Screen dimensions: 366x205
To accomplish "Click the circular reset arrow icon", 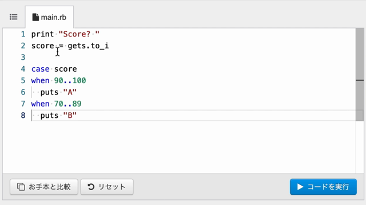I will pos(91,187).
